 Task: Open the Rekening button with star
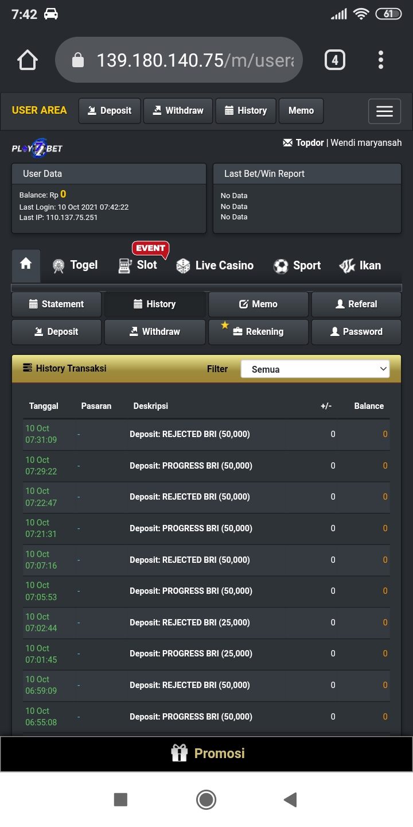[258, 332]
